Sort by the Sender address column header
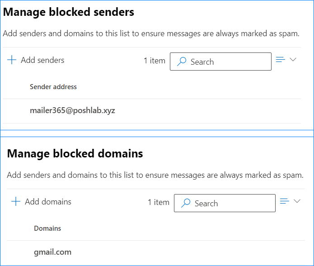The image size is (314, 266). tap(53, 87)
